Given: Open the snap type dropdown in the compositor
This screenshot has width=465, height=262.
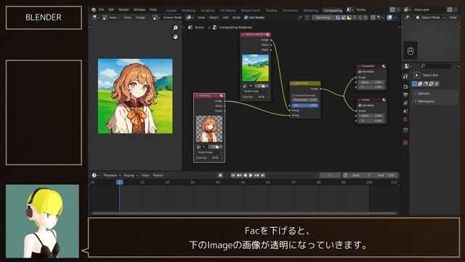Looking at the screenshot, I should (381, 17).
